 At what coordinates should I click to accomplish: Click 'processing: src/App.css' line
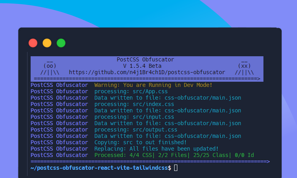tap(131, 92)
